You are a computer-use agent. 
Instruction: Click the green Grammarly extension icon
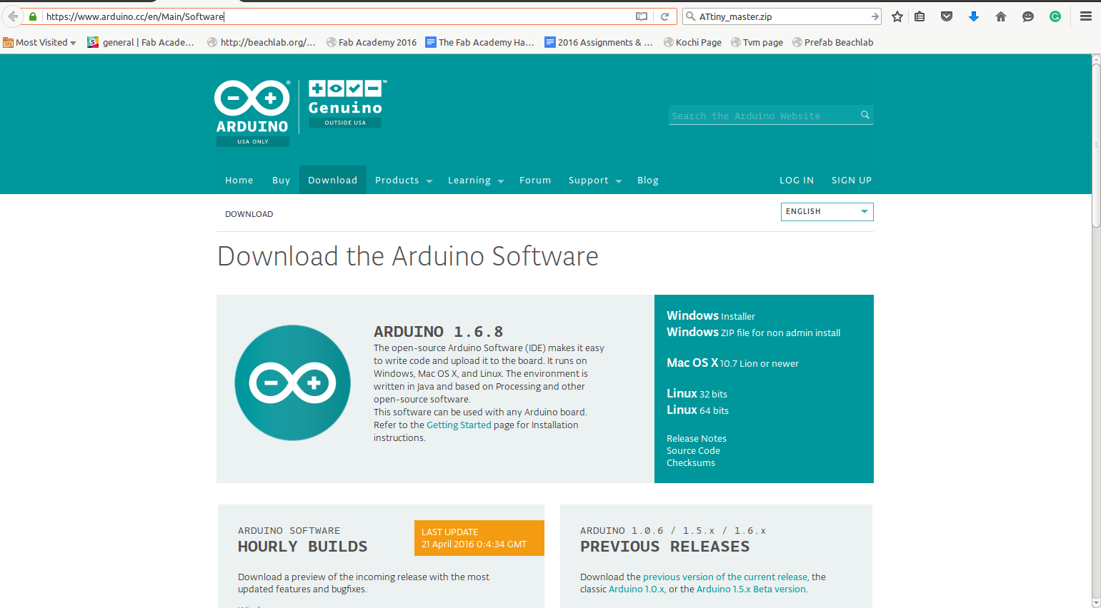1055,16
